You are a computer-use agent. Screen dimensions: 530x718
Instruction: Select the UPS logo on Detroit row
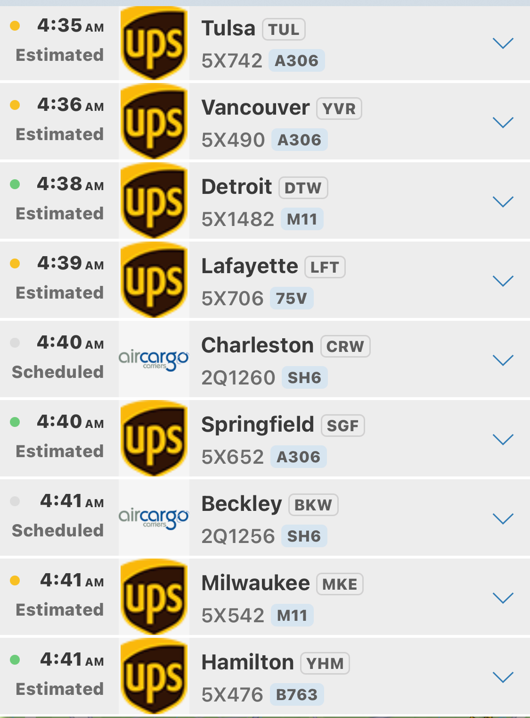point(154,201)
